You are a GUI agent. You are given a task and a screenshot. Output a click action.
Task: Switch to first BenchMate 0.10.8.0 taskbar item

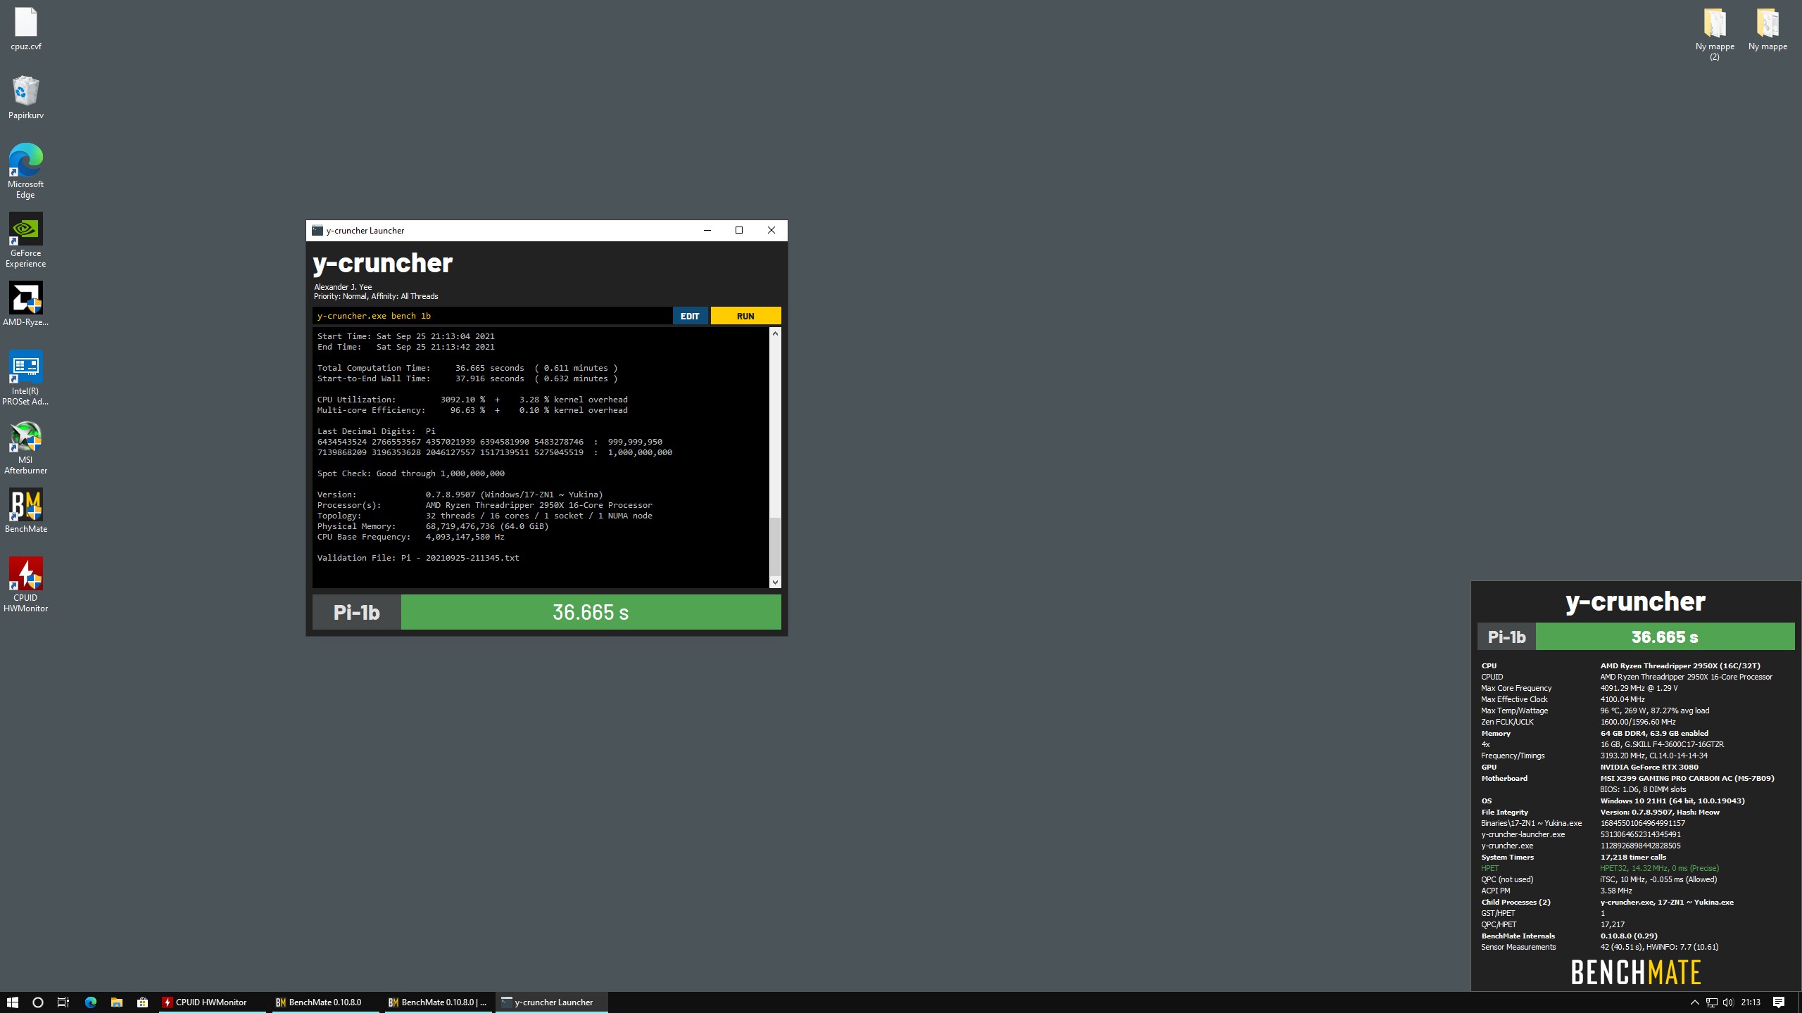click(326, 1002)
